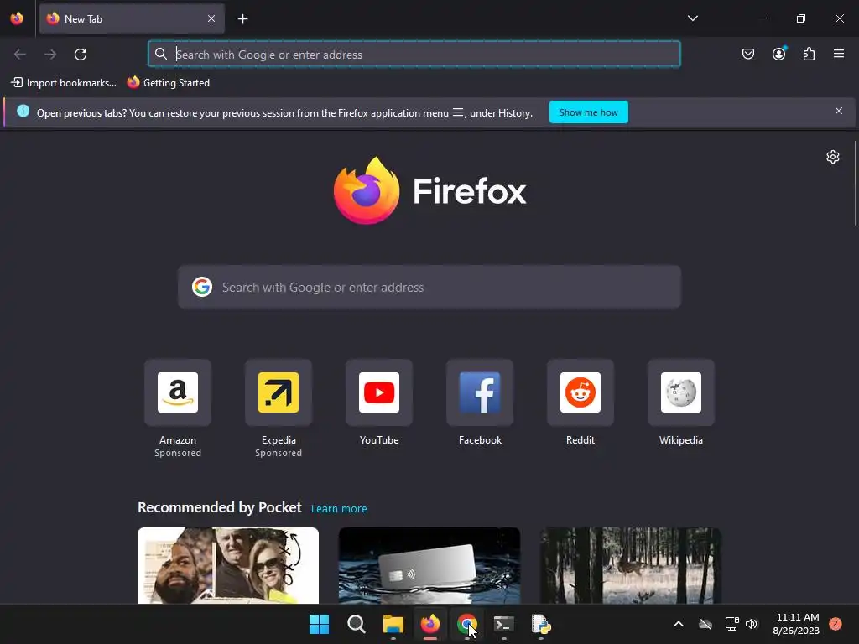The height and width of the screenshot is (644, 859).
Task: Go forward with the forward arrow
Action: click(x=50, y=55)
